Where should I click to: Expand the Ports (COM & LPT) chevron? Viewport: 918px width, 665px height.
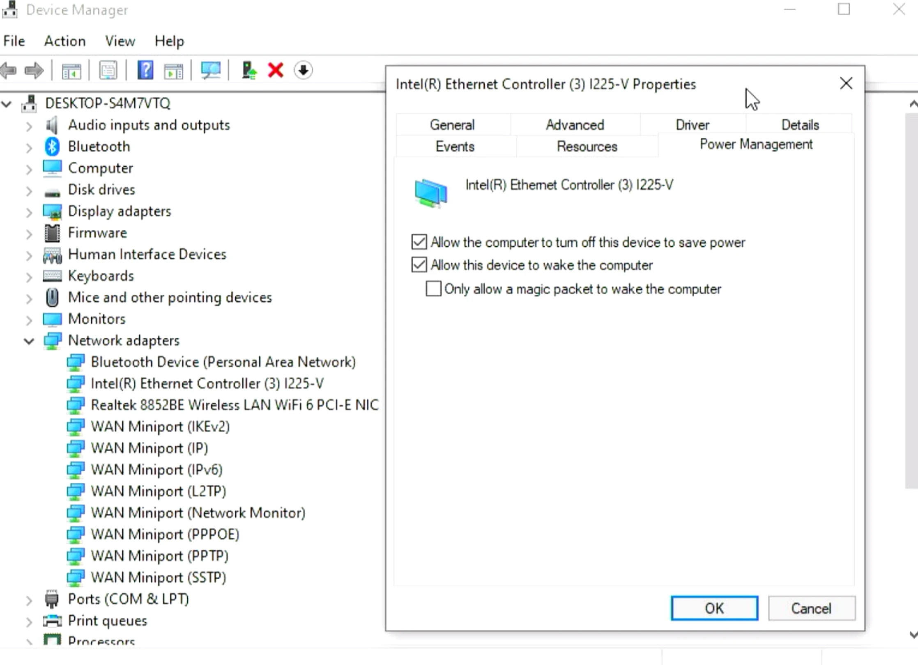pos(29,600)
